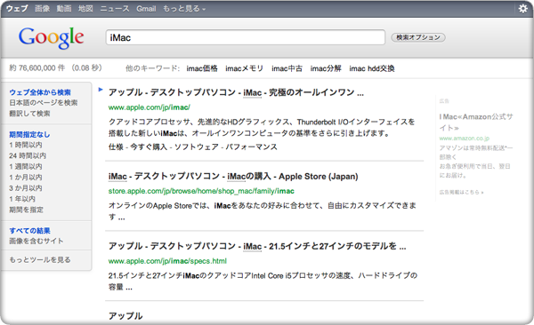This screenshot has width=534, height=325.
Task: Filter results to 1 か月以内
Action: 26,177
